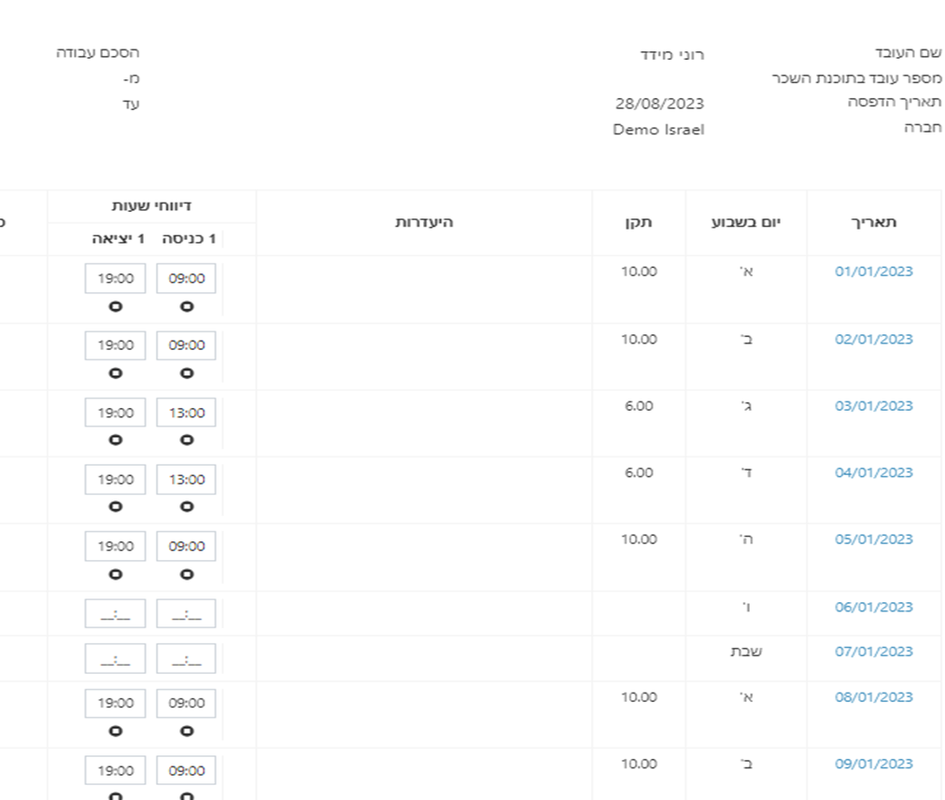Open the 01/01/2023 date link
Viewport: 945px width, 800px height.
click(x=874, y=272)
